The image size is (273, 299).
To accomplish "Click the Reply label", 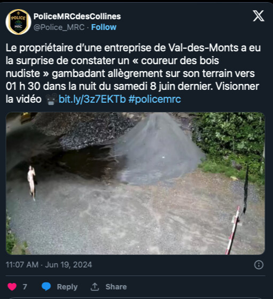I will 67,287.
